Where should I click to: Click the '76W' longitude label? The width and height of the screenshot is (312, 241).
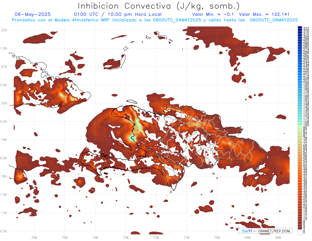pyautogui.click(x=34, y=237)
